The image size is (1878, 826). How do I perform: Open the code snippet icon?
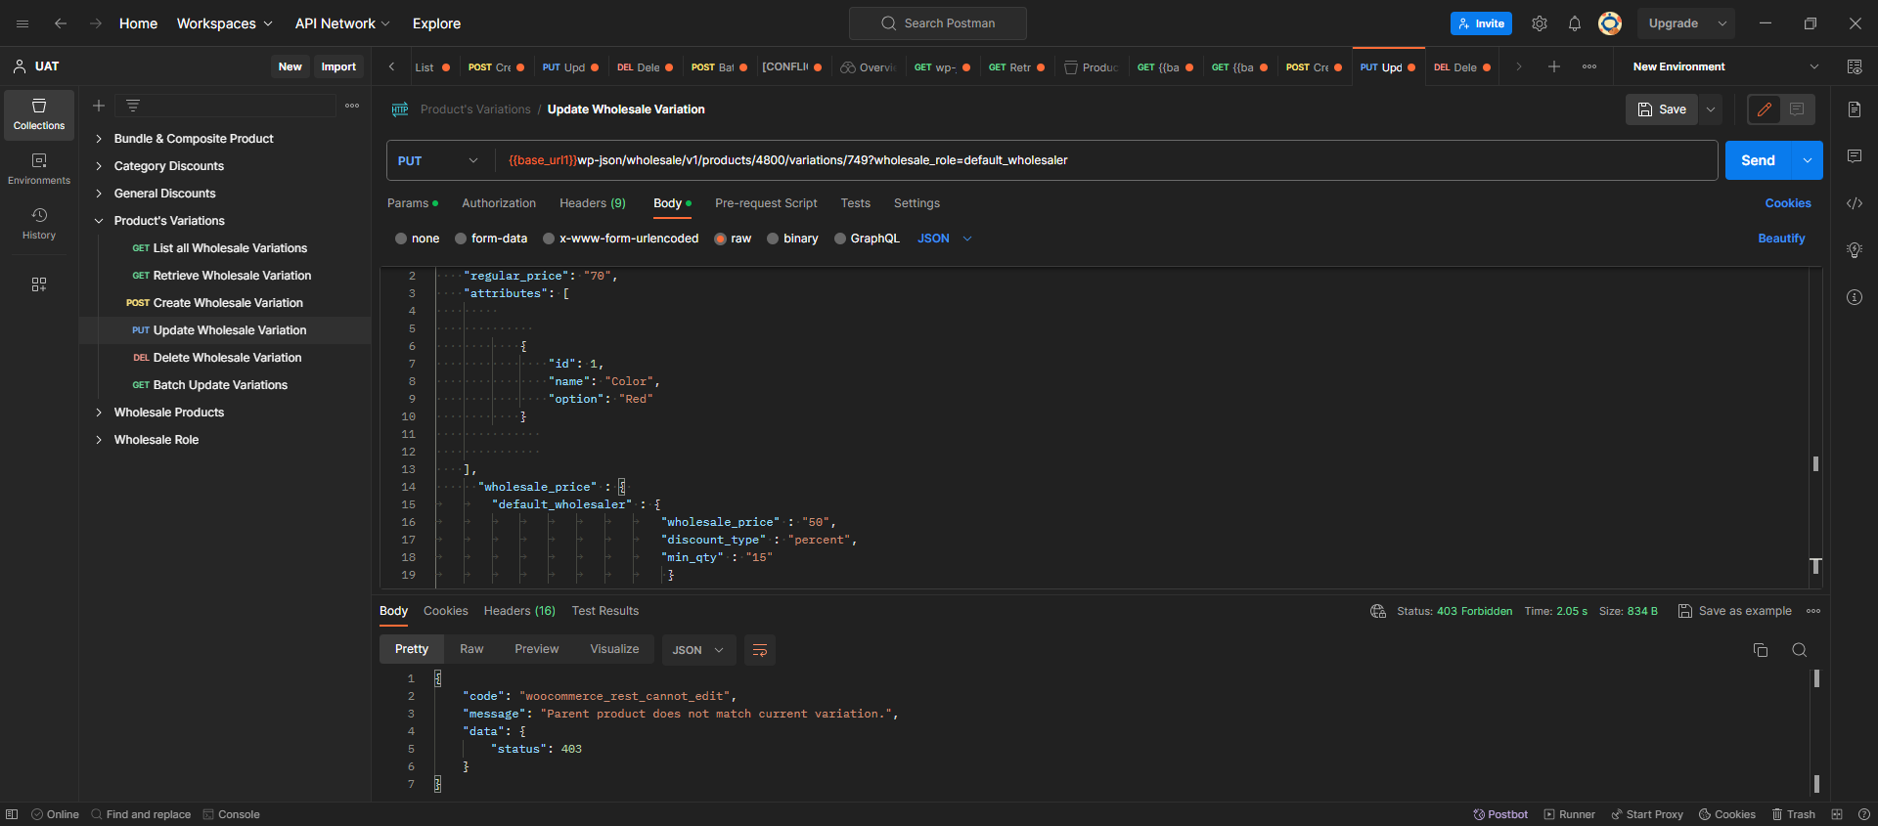[x=1855, y=203]
